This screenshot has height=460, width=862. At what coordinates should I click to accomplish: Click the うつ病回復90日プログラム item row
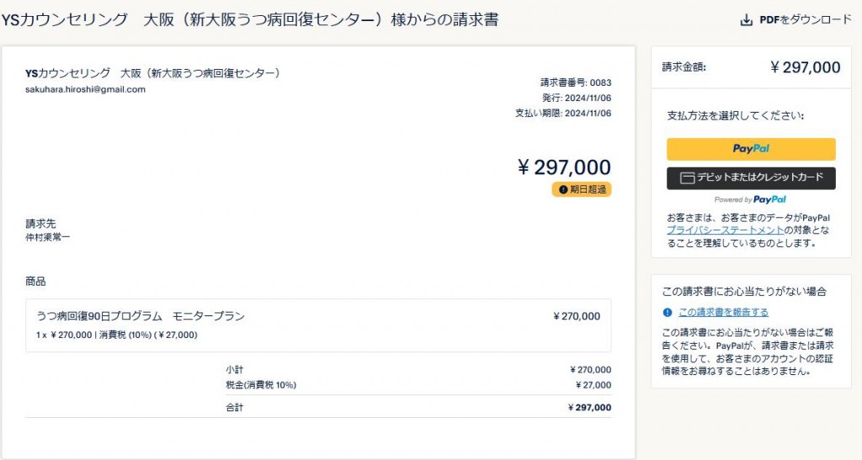pos(318,325)
